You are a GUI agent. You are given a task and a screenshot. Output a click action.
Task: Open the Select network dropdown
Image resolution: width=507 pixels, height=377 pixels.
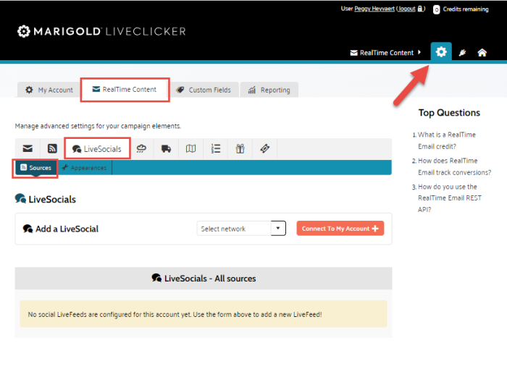pyautogui.click(x=241, y=229)
